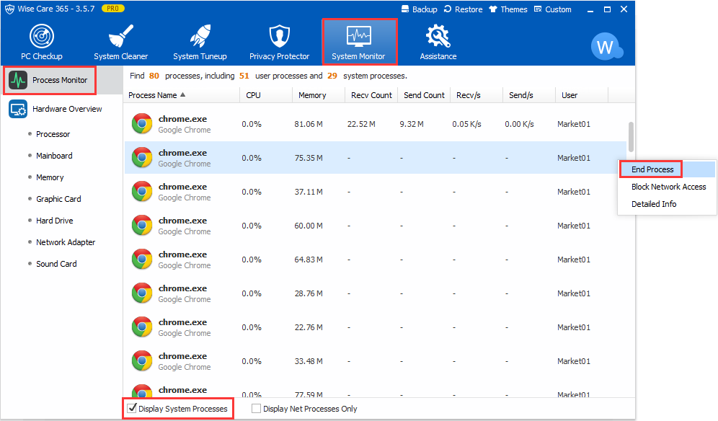Open Sound Card hardware details
Screen dimensions: 718x421
pos(56,264)
